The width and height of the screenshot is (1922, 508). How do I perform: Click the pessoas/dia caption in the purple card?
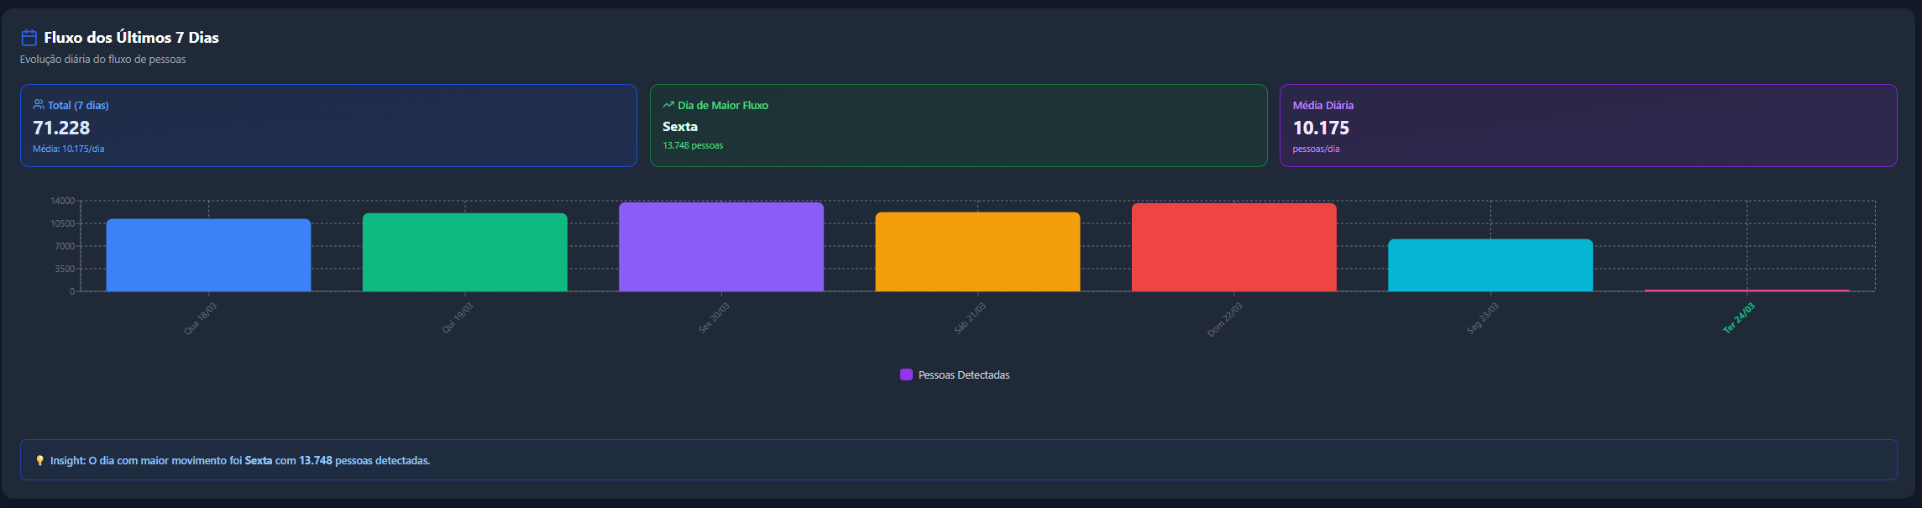point(1316,149)
